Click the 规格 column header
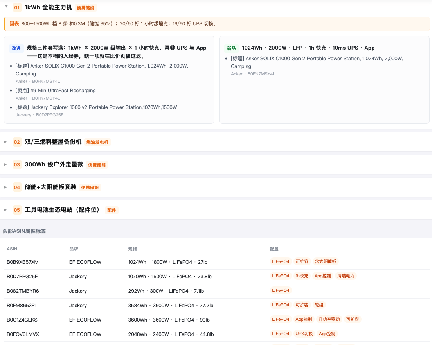 click(x=133, y=249)
